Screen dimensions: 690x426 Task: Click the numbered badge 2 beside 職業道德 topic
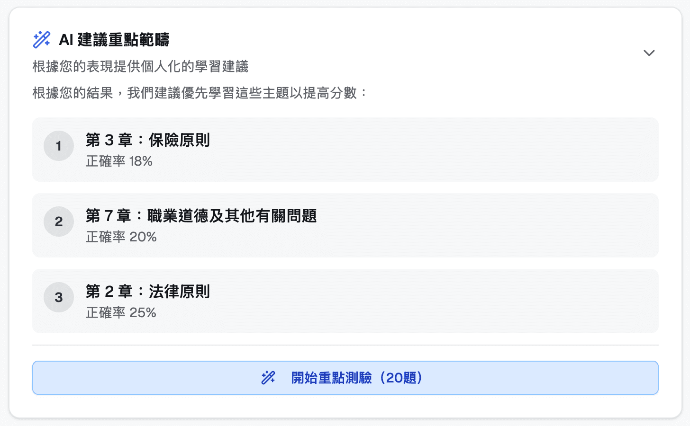click(x=58, y=221)
